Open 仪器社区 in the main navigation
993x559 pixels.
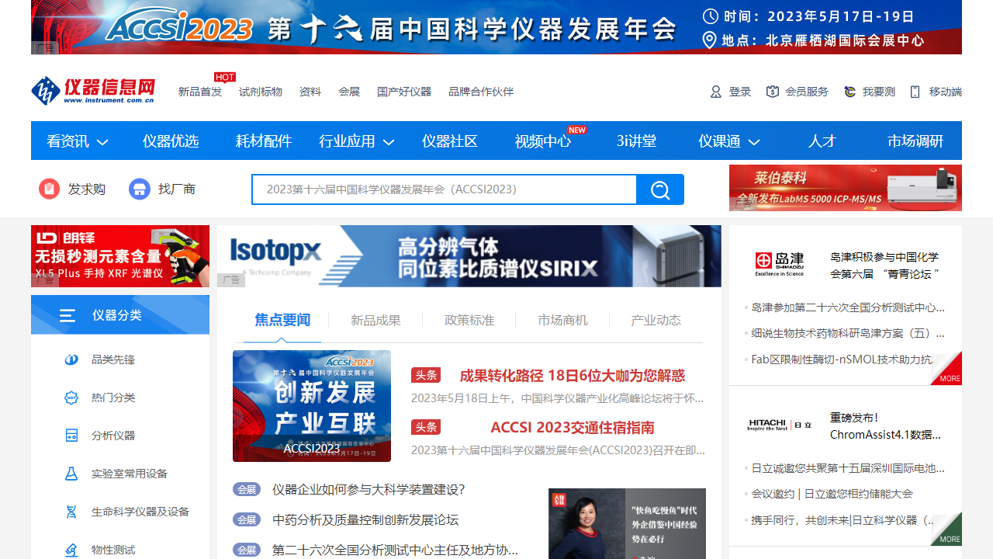pos(450,141)
